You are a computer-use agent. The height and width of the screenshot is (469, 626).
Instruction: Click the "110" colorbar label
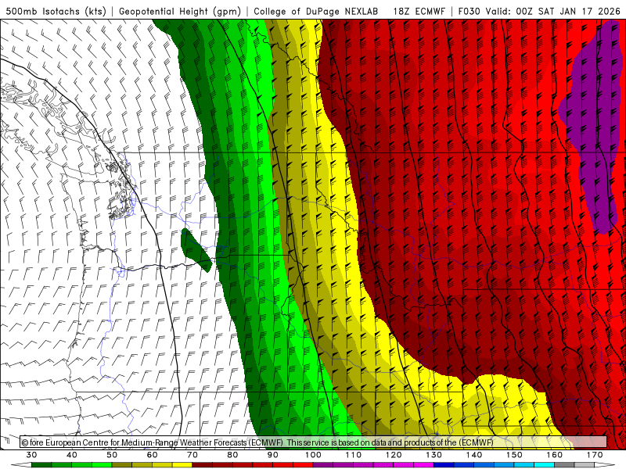(354, 455)
